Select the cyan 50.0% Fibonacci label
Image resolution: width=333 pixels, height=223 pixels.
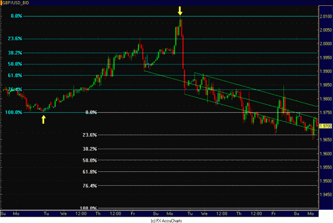[x=15, y=64]
